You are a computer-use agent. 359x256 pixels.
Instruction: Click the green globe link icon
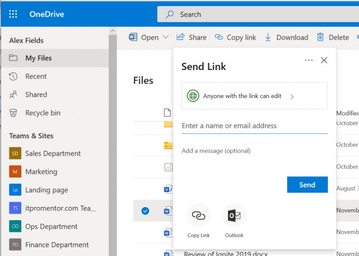point(193,96)
